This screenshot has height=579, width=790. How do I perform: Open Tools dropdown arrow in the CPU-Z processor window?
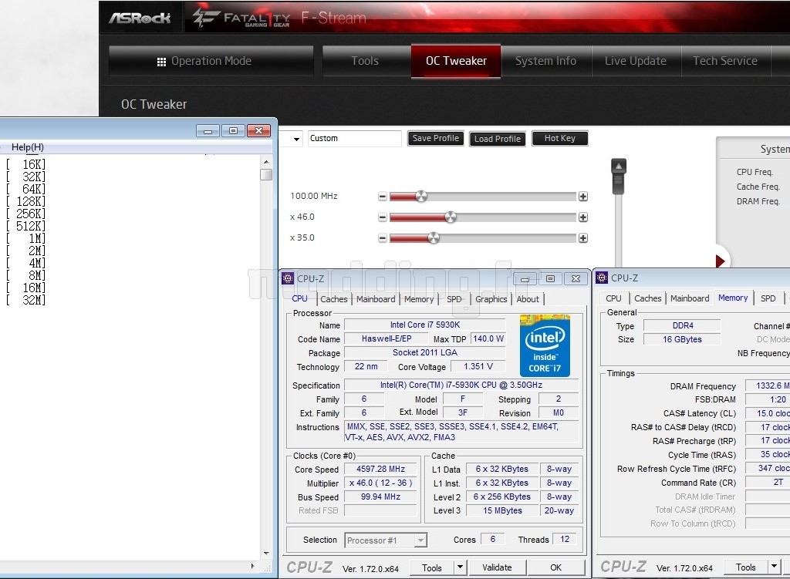point(460,567)
